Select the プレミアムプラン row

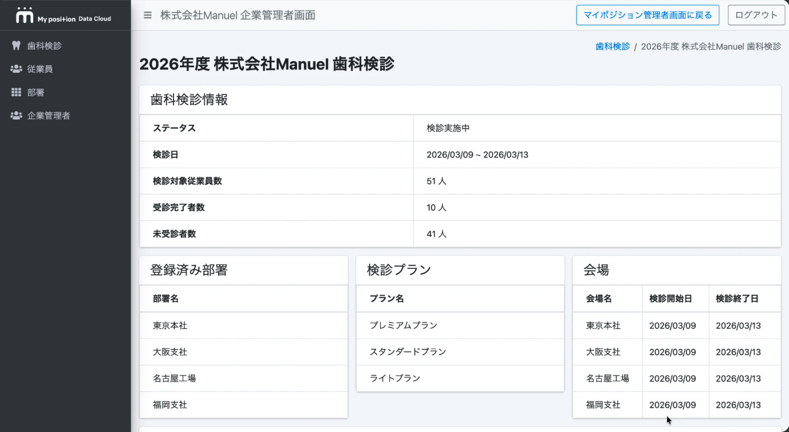(460, 326)
